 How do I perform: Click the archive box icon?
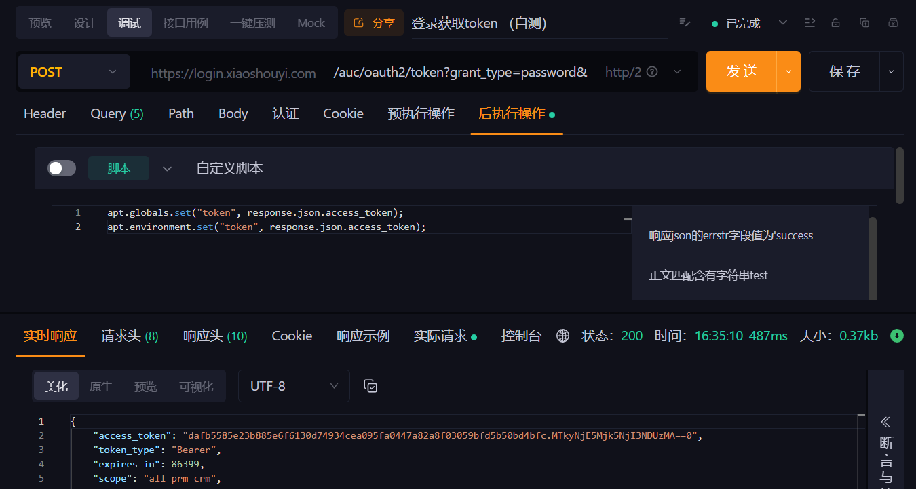point(894,22)
